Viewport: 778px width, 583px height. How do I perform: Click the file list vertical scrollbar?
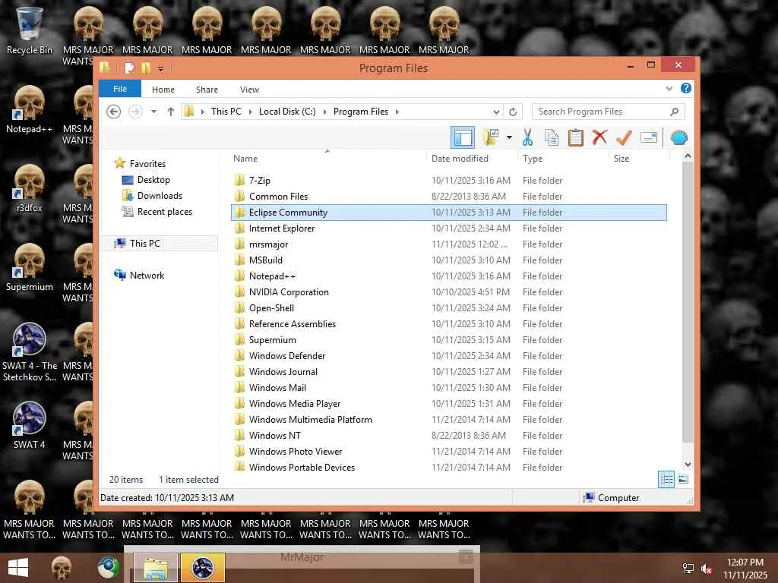(687, 302)
